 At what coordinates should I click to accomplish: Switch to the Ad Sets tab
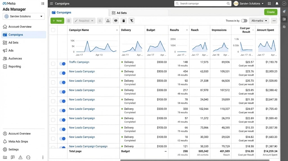[139, 13]
